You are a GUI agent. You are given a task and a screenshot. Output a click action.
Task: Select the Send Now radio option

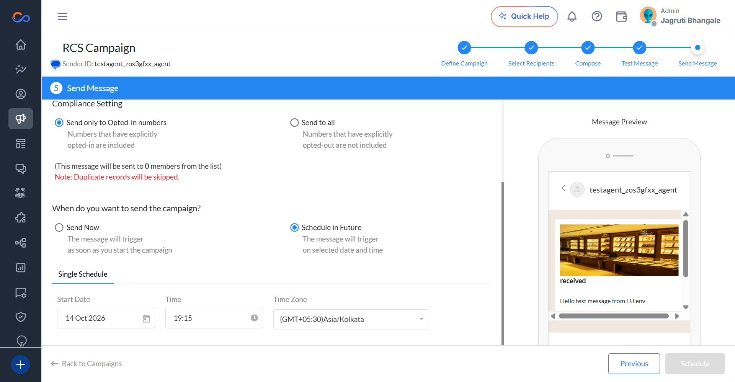coord(59,227)
